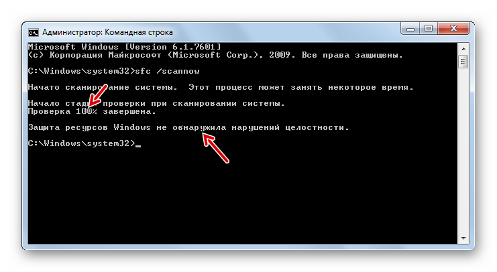Click the title text Администратор: Командная строка
The height and width of the screenshot is (272, 497).
(x=107, y=32)
